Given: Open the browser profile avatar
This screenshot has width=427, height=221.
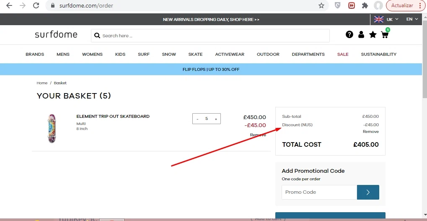Looking at the screenshot, I should click(378, 5).
